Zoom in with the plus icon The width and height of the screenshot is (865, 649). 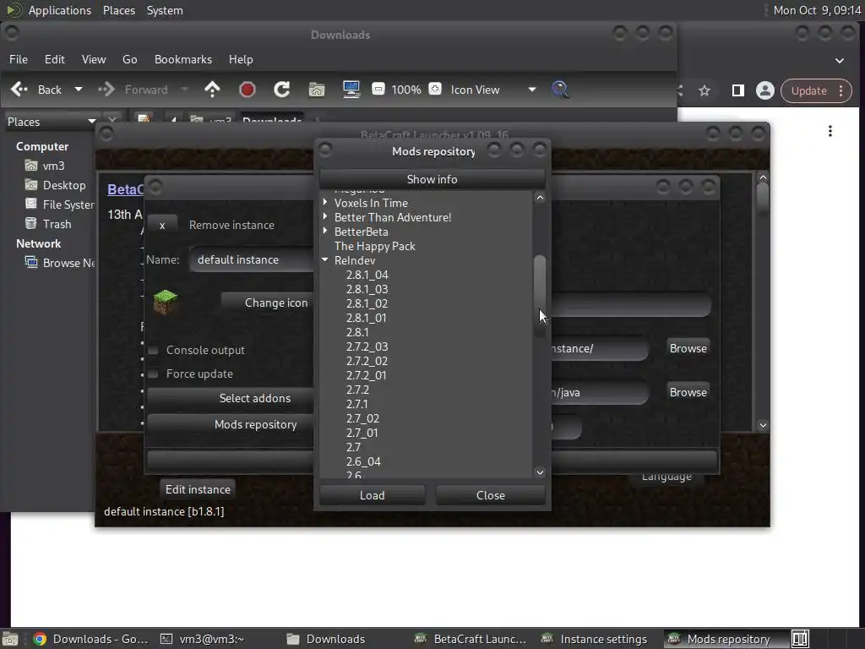[x=435, y=89]
